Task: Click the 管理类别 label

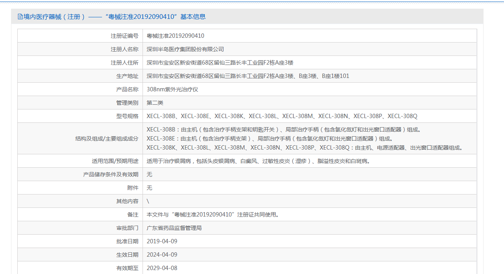Action: point(127,103)
